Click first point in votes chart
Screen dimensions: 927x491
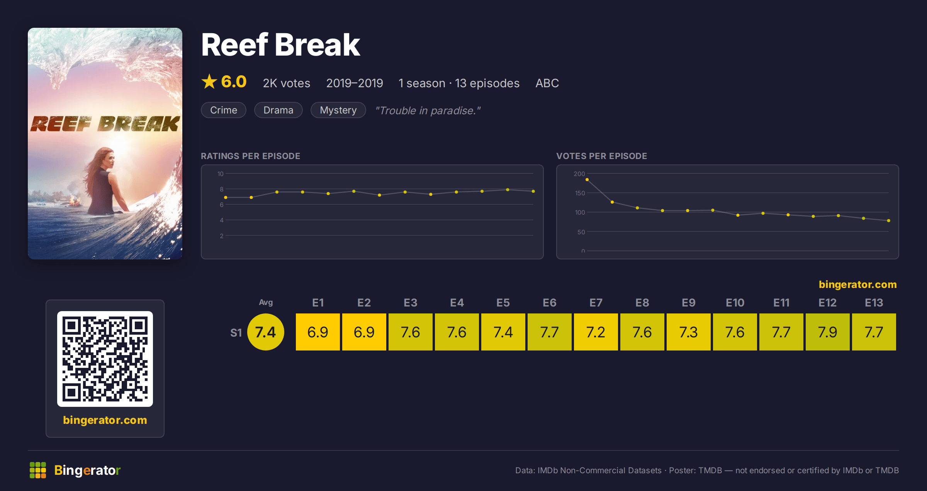[587, 179]
